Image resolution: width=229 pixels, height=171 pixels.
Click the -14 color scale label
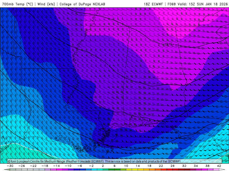coord(56,166)
